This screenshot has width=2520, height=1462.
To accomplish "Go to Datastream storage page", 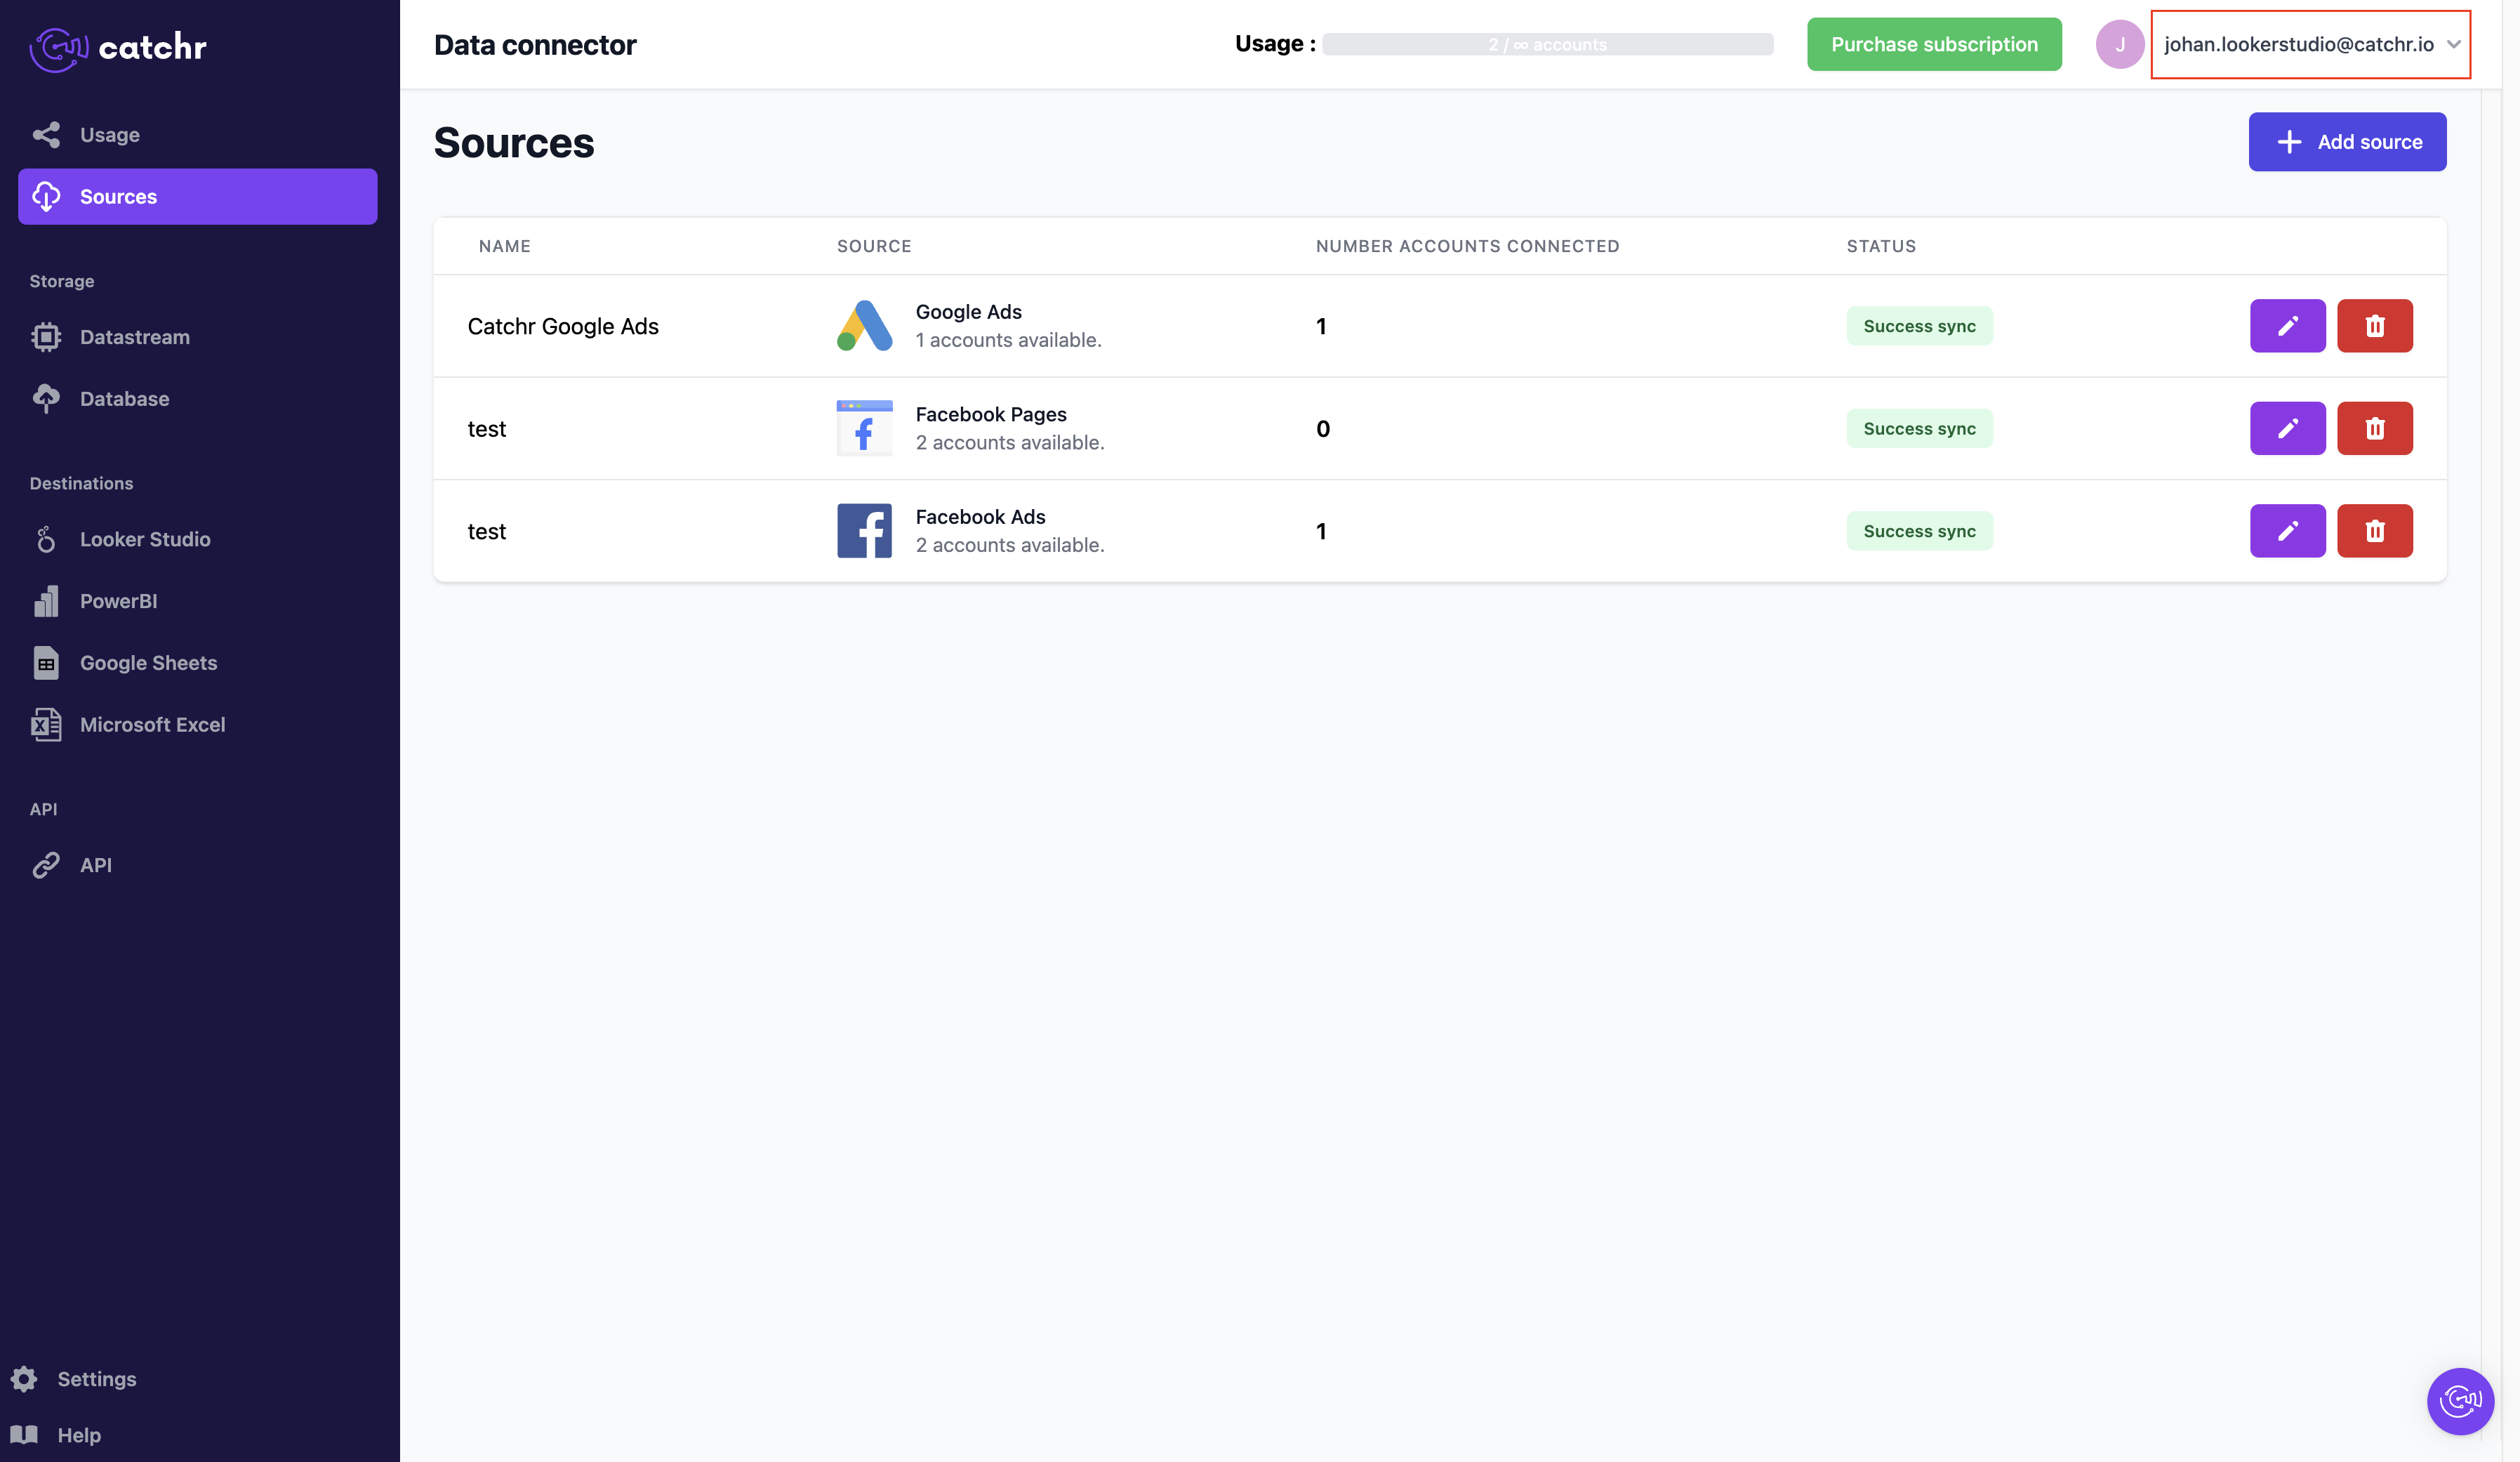I will coord(134,337).
